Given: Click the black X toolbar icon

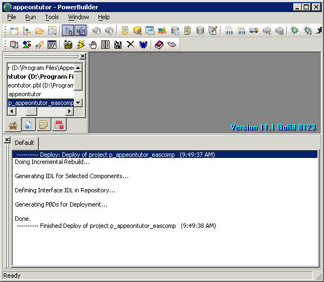Looking at the screenshot, I should click(x=130, y=44).
